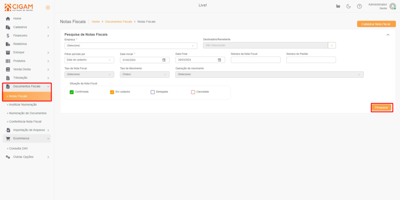This screenshot has height=200, width=400.
Task: Open the Tipo de Movimento dropdown
Action: click(145, 74)
